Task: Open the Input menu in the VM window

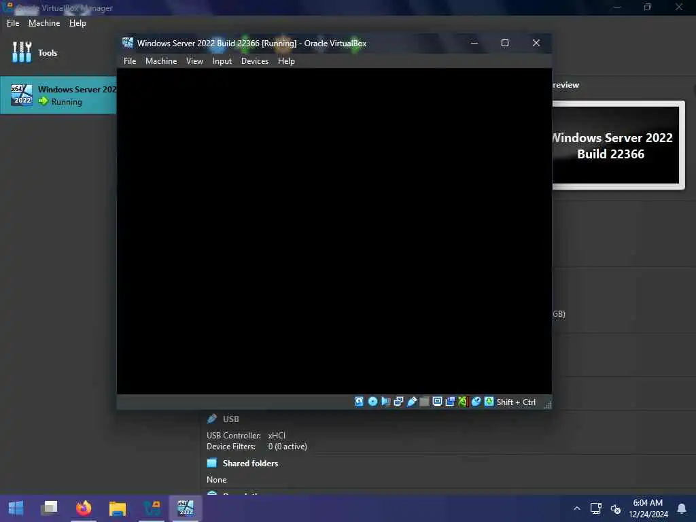Action: point(222,60)
